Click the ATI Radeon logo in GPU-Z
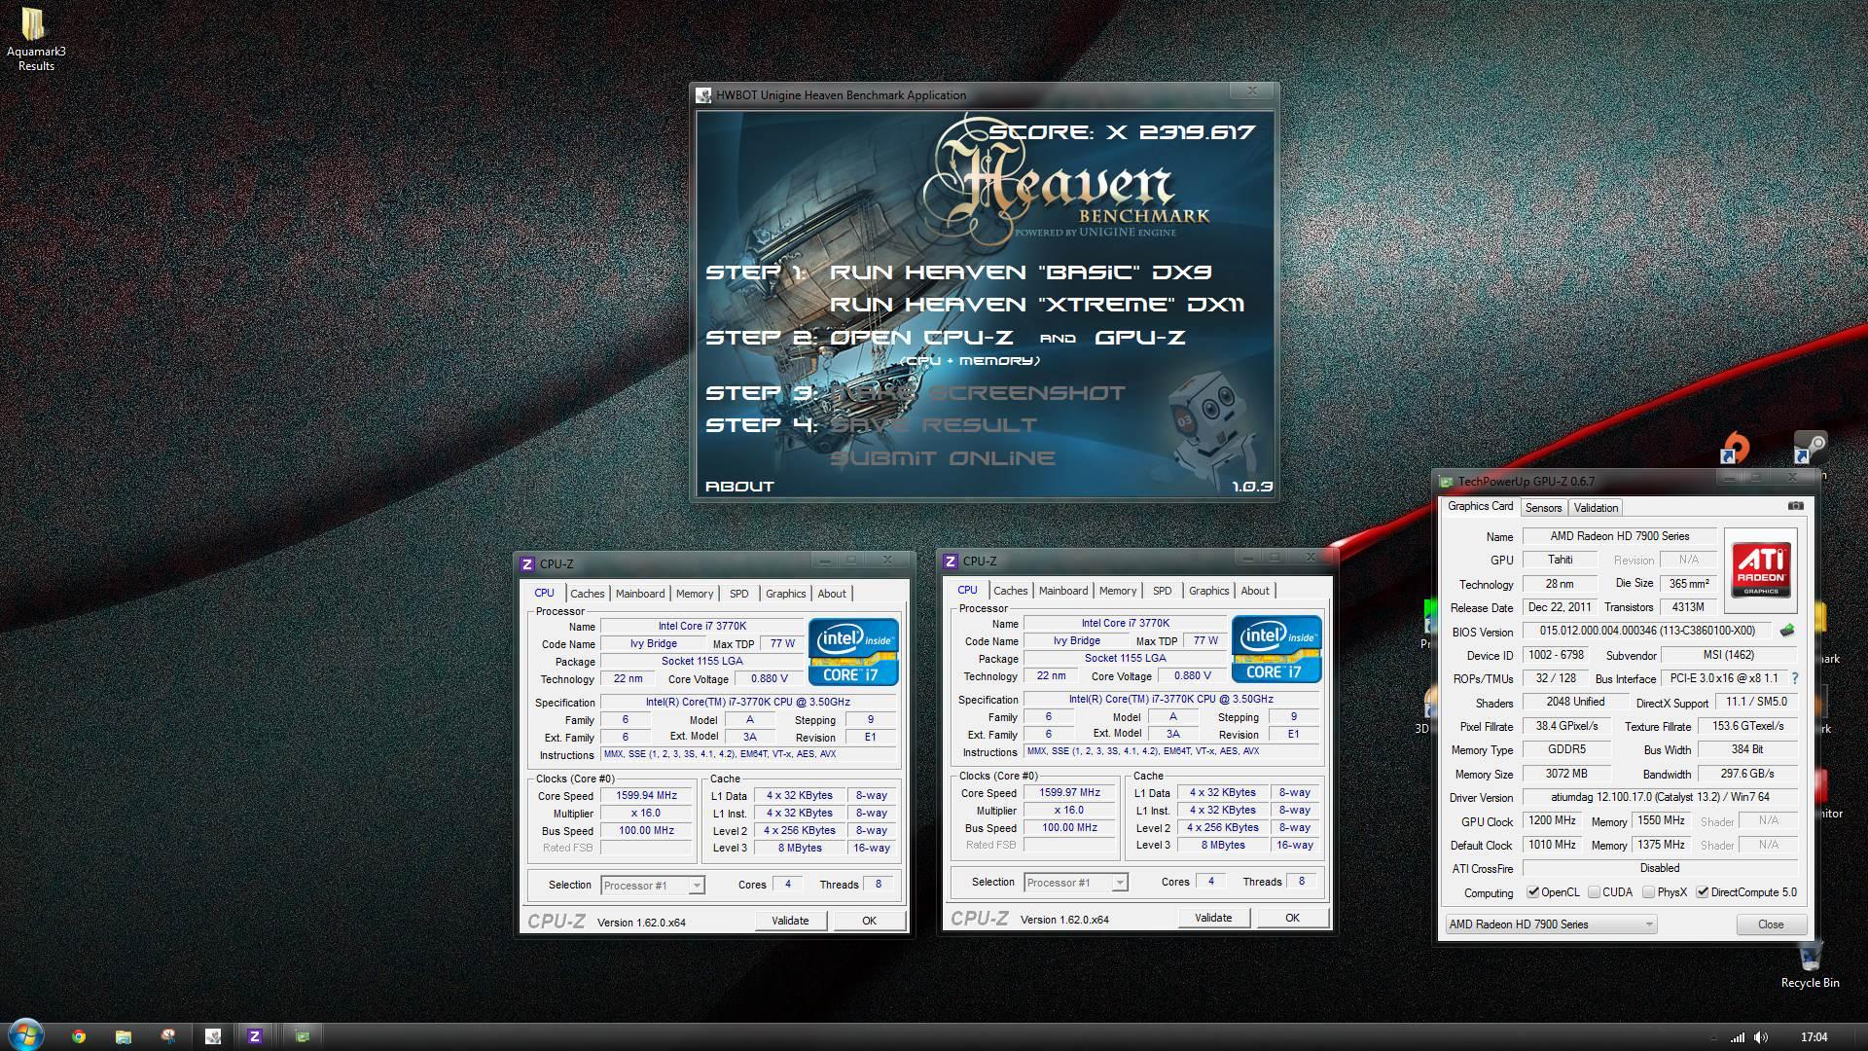1868x1051 pixels. 1762,569
